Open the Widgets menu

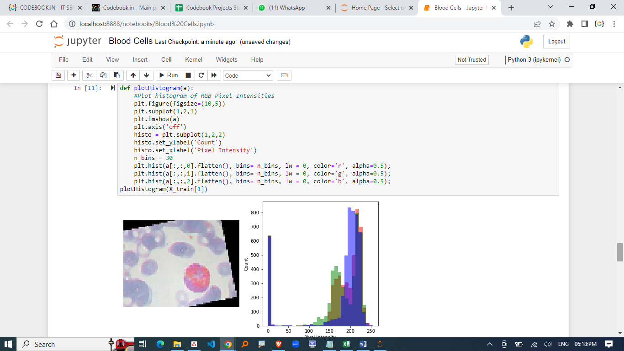[x=227, y=60]
